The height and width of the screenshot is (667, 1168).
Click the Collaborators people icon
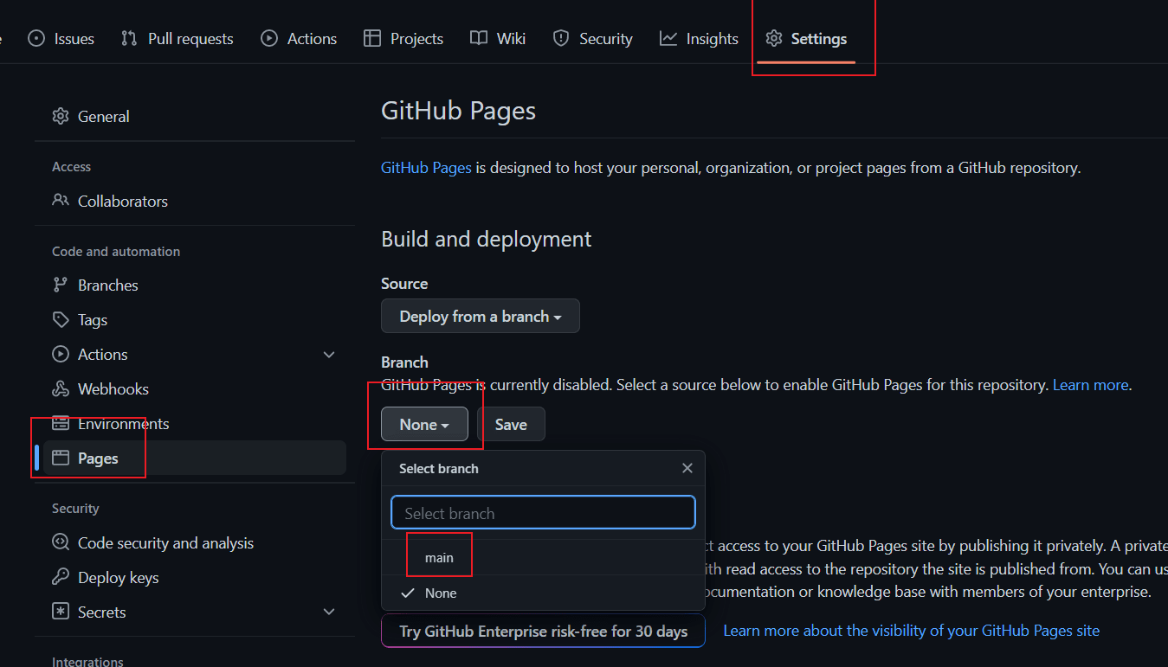pos(61,201)
